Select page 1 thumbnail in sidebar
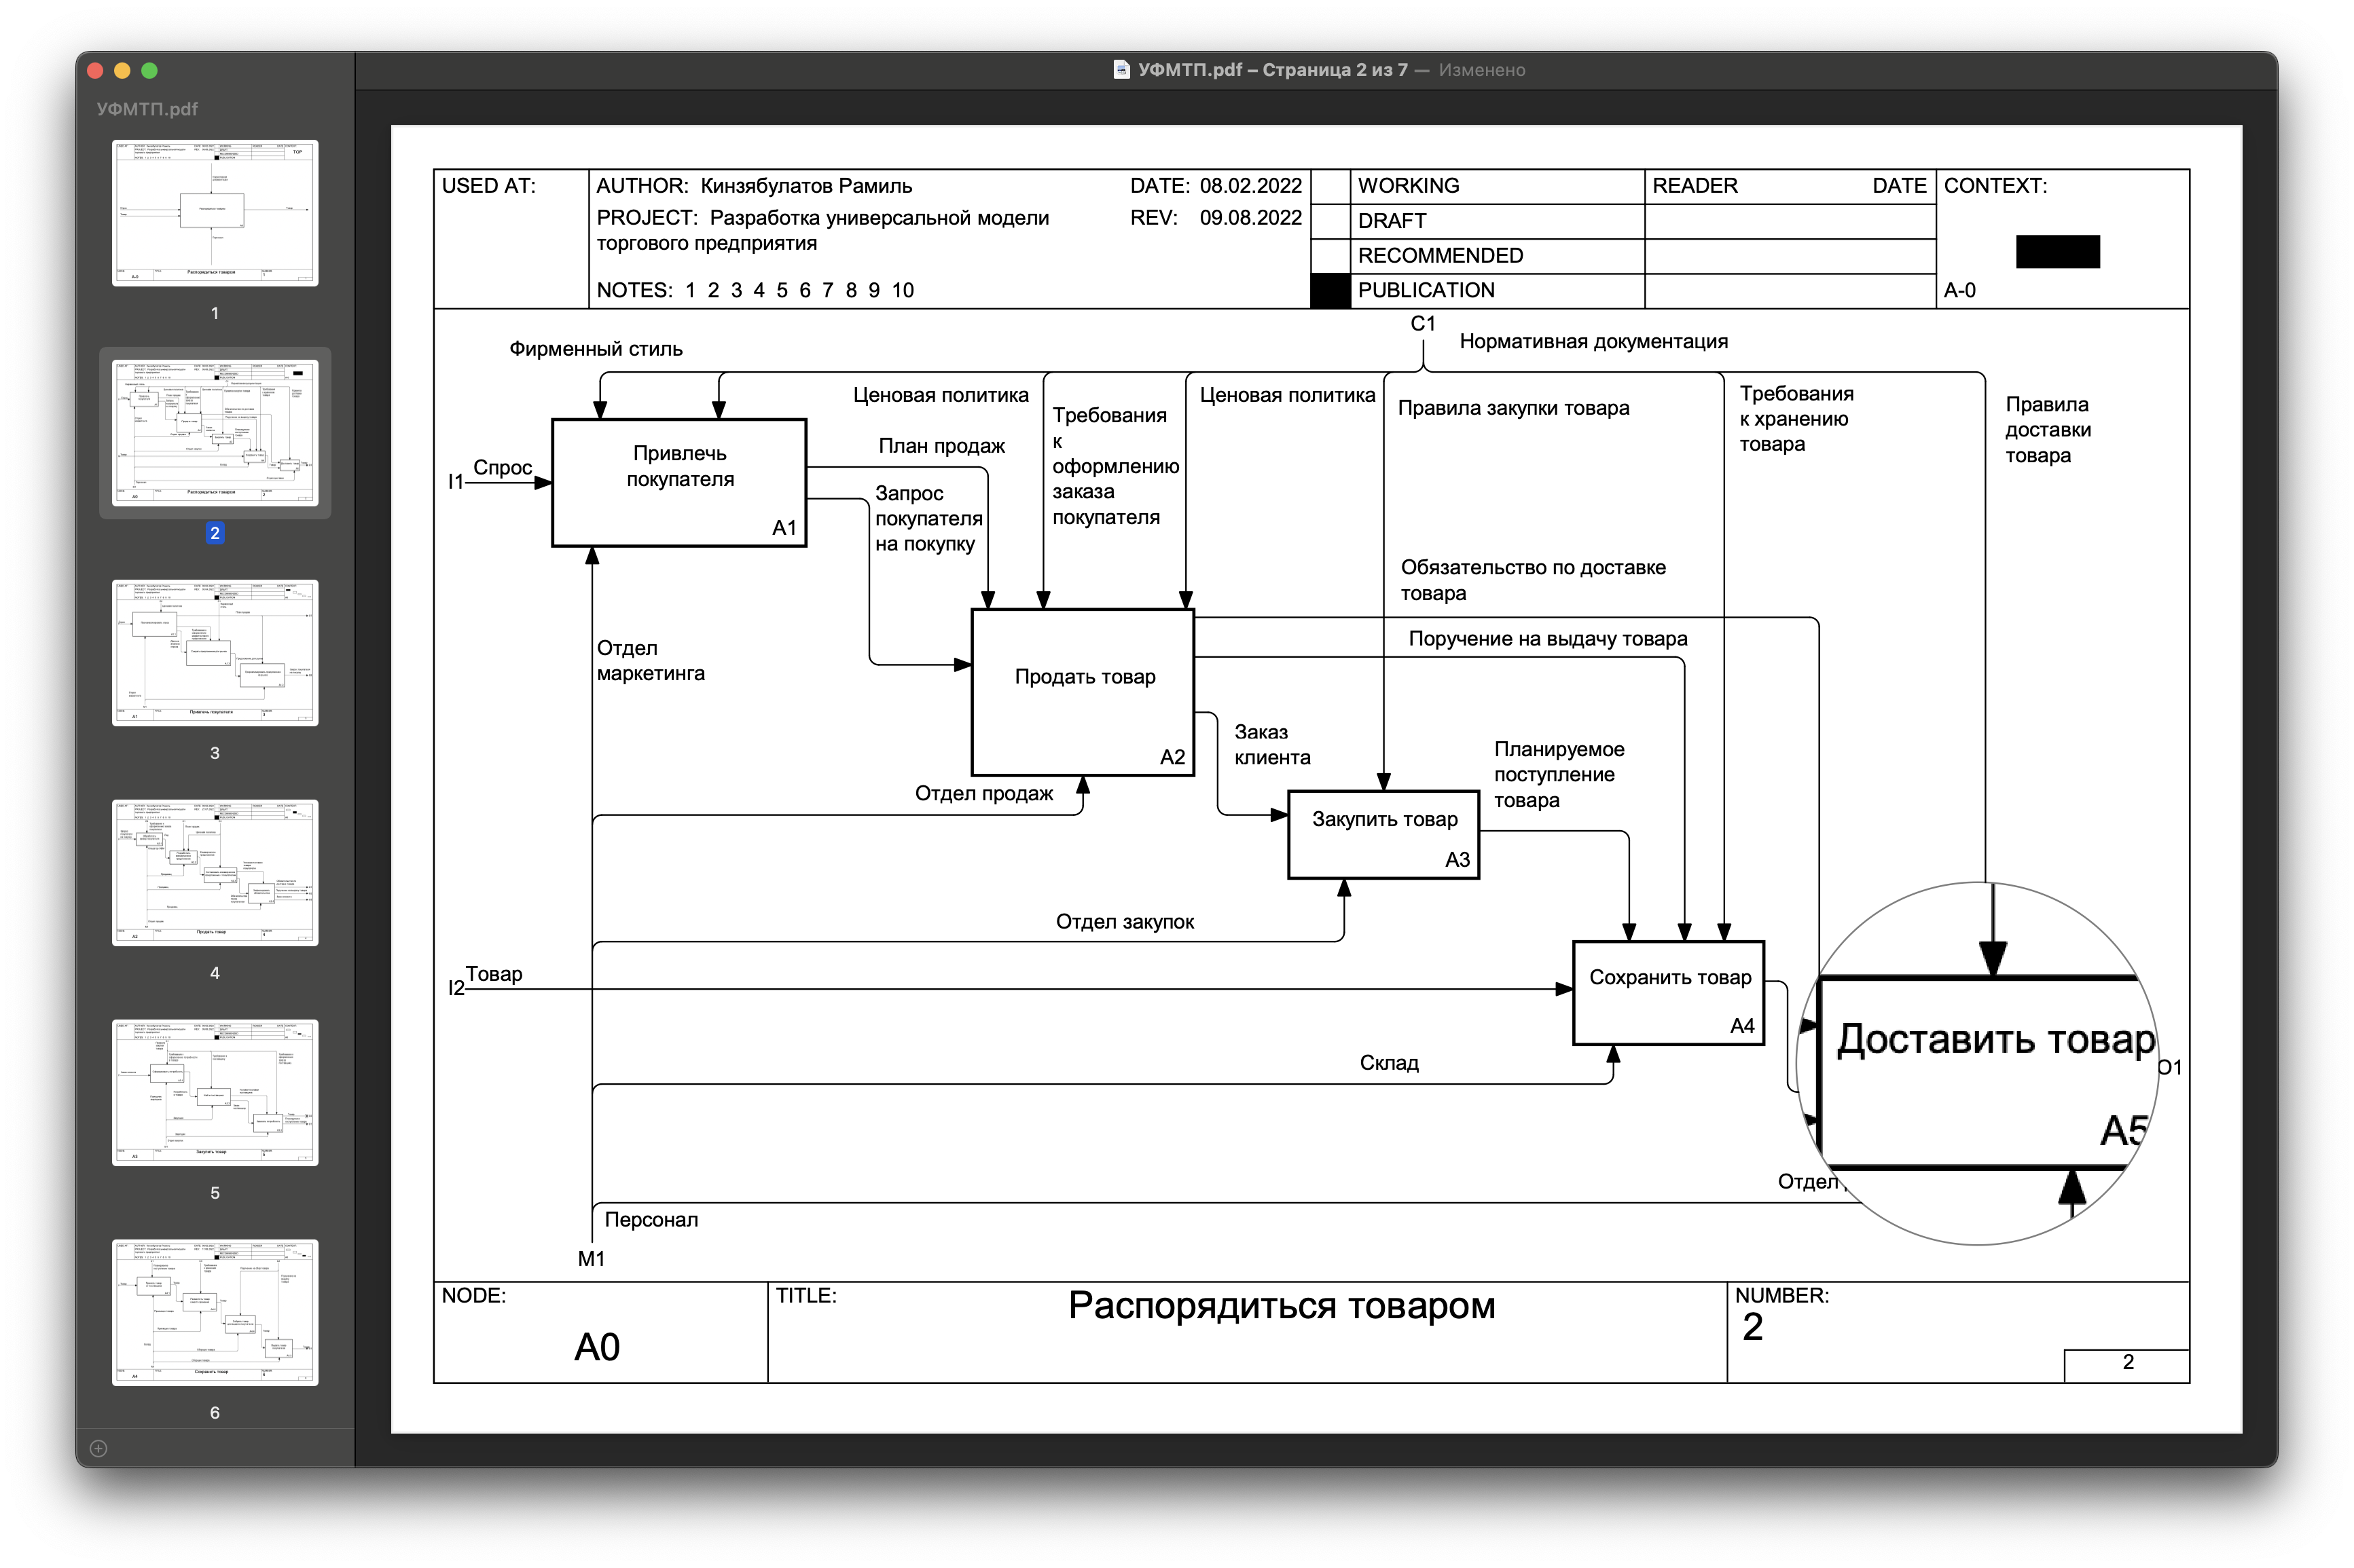The image size is (2354, 1568). 215,213
